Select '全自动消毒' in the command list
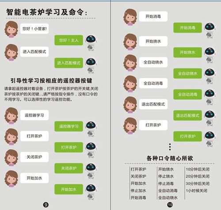Viewport: 221px width, 210px height. click(168, 191)
